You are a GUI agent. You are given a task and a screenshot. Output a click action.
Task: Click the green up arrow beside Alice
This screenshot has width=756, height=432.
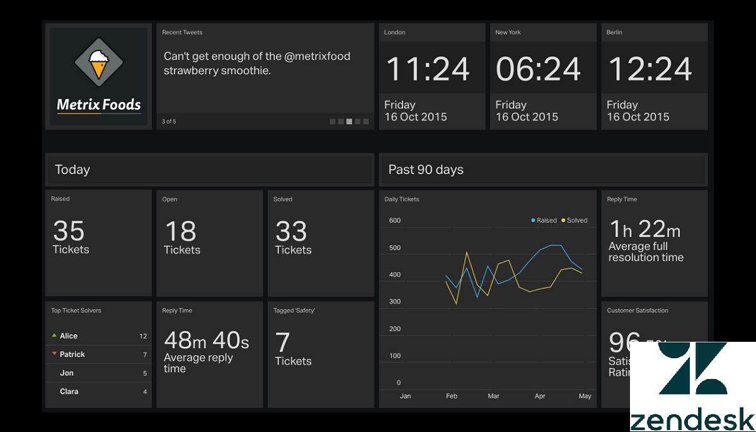(54, 336)
